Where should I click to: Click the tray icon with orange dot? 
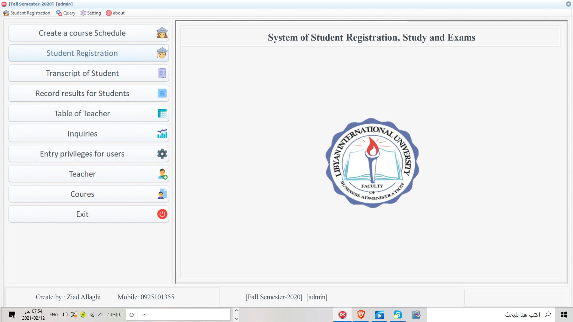click(x=74, y=315)
